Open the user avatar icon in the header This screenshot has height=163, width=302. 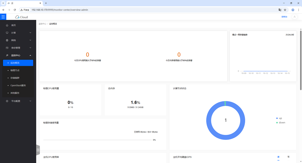[x=294, y=17]
